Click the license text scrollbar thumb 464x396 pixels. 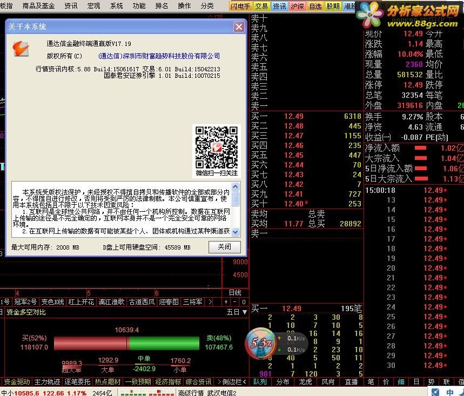click(x=236, y=198)
